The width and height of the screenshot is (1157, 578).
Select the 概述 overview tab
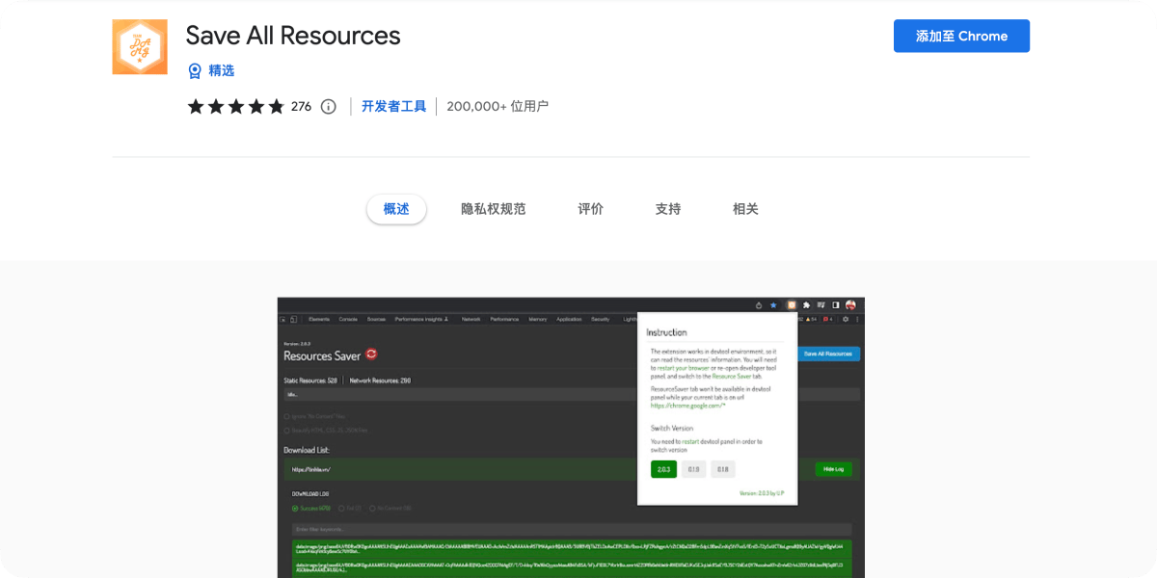[396, 209]
